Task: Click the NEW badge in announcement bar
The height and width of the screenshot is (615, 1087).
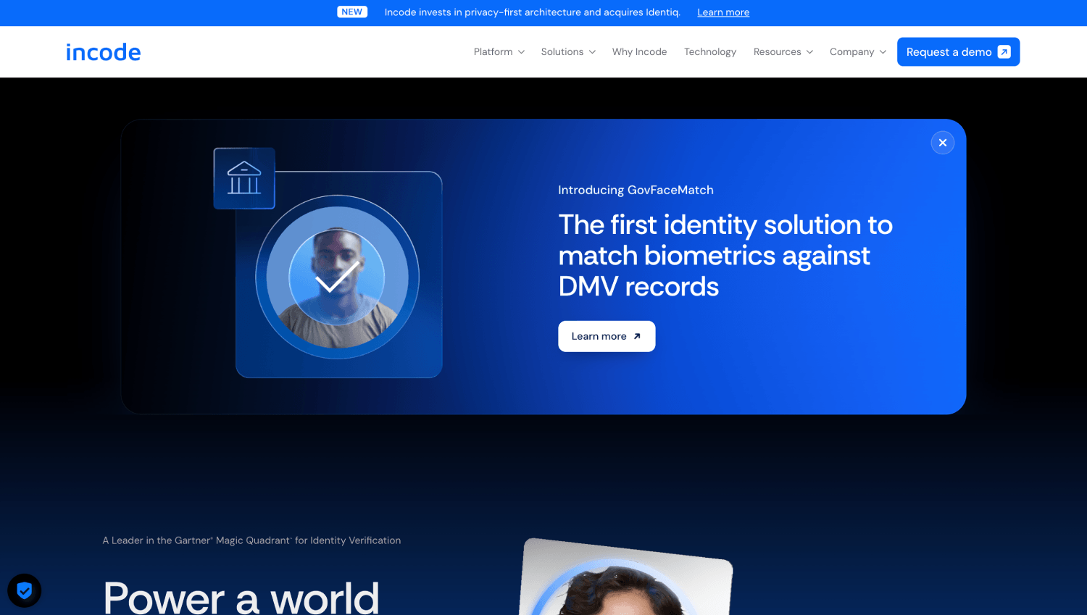Action: click(x=352, y=12)
